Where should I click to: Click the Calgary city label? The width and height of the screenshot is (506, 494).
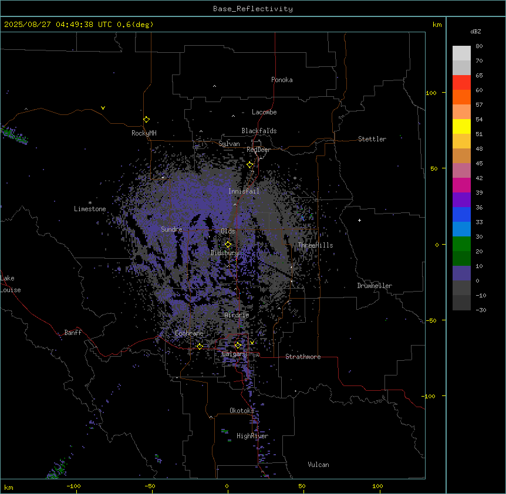(234, 354)
